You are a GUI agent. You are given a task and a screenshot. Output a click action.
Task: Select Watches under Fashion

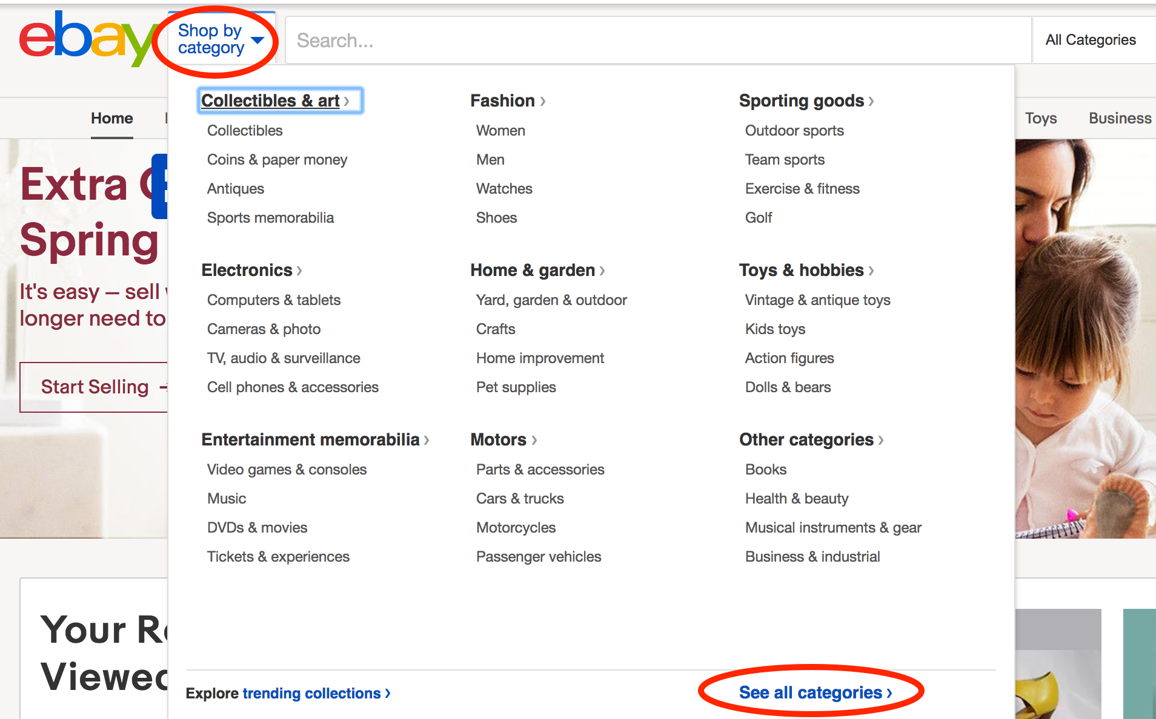coord(504,189)
